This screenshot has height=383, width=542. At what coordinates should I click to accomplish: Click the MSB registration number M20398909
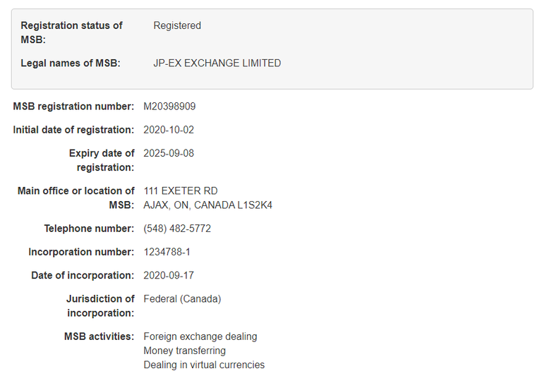169,107
